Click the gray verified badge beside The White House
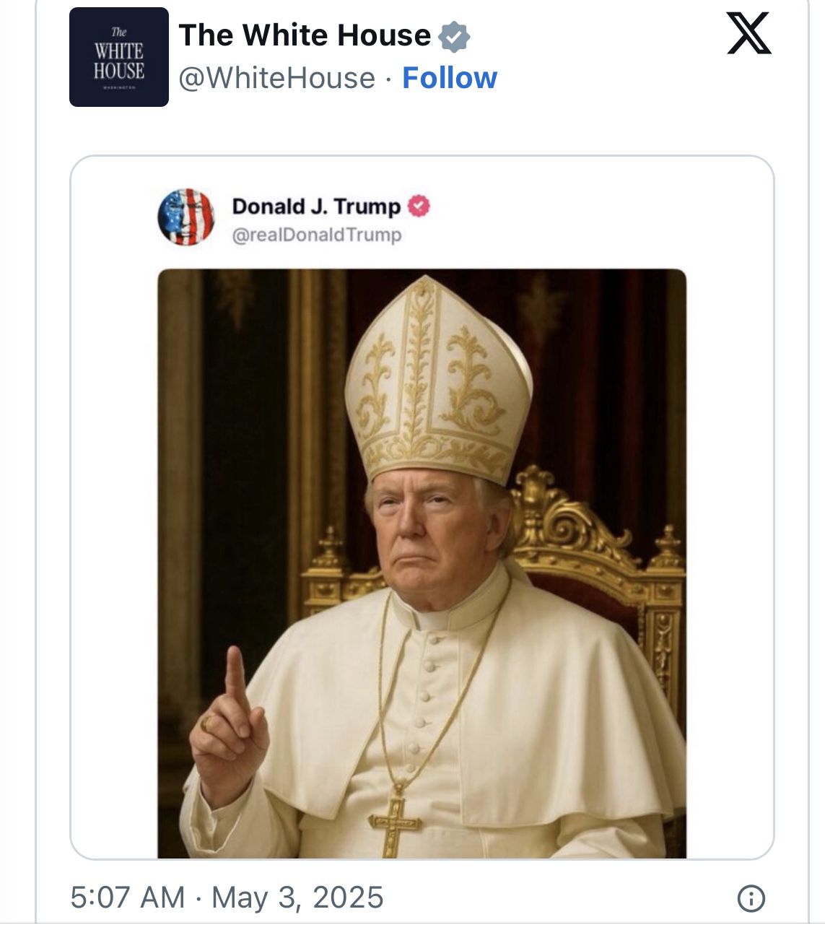This screenshot has height=930, width=825. pyautogui.click(x=454, y=37)
